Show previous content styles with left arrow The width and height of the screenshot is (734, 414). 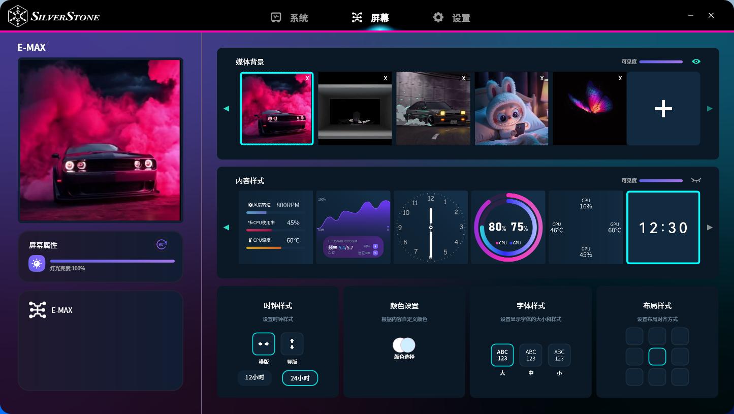227,227
